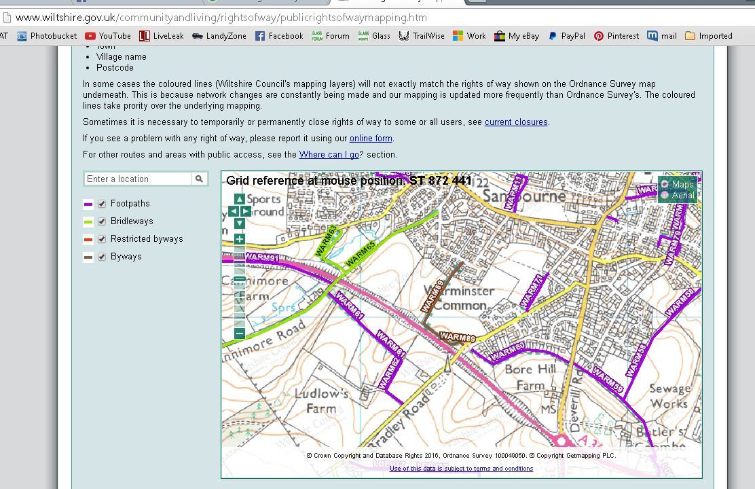Click the purple Footpaths colour swatch
This screenshot has width=755, height=489.
click(x=88, y=204)
